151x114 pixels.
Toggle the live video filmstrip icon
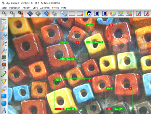[x=30, y=14]
